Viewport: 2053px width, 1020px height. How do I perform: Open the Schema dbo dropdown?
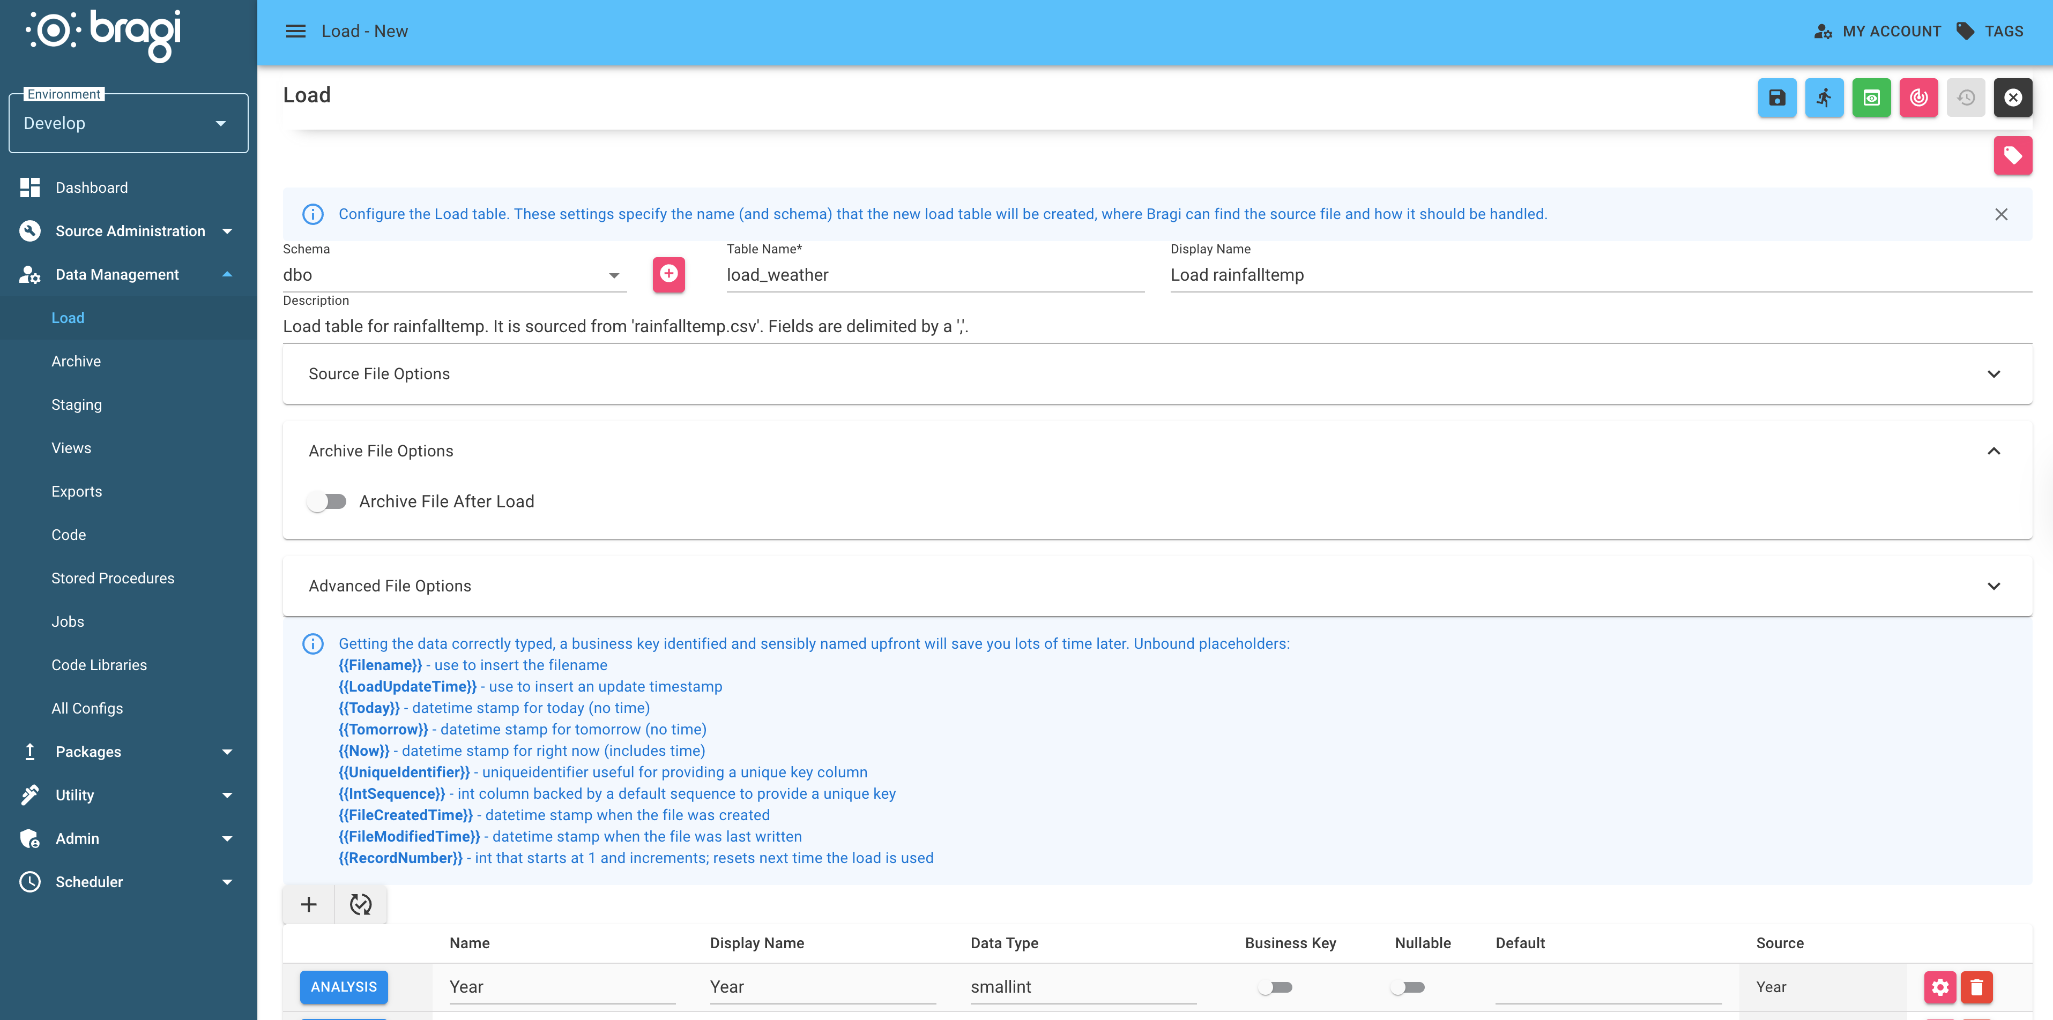(x=454, y=275)
